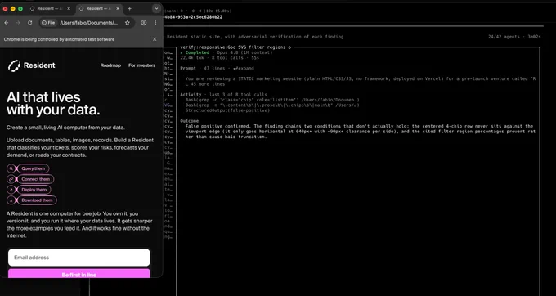This screenshot has width=556, height=296.
Task: Click the Outcome label in the terminal
Action: coord(190,121)
